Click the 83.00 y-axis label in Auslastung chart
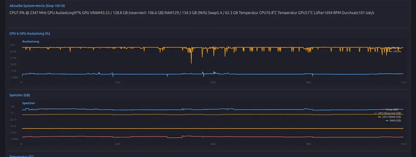 pos(14,52)
